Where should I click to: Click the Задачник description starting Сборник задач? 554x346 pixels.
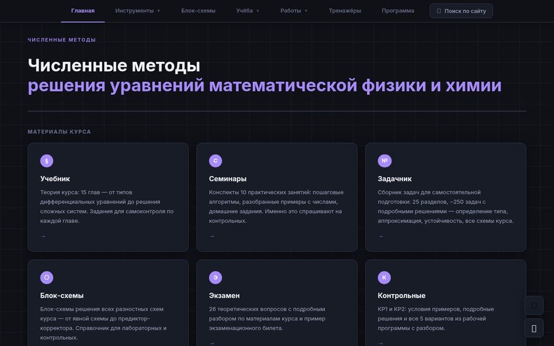pyautogui.click(x=446, y=206)
